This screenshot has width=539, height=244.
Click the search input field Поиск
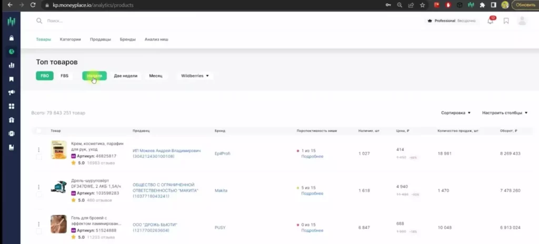pos(55,21)
